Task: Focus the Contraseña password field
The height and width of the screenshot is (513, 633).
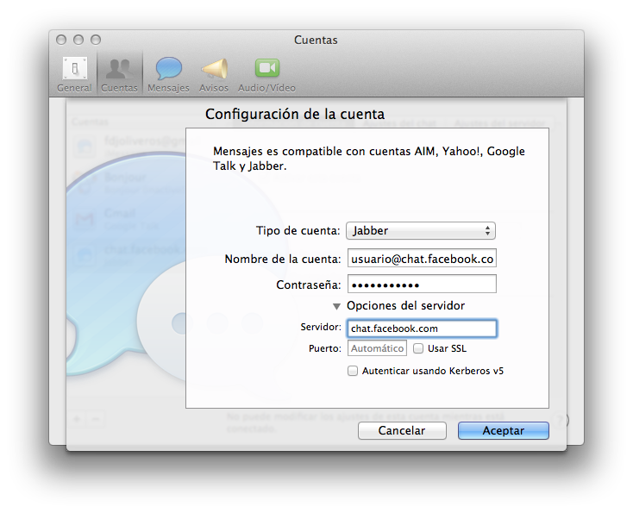Action: point(422,285)
